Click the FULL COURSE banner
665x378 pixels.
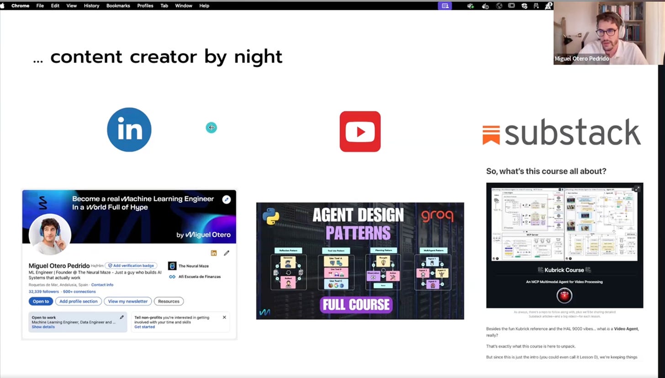[x=356, y=304]
